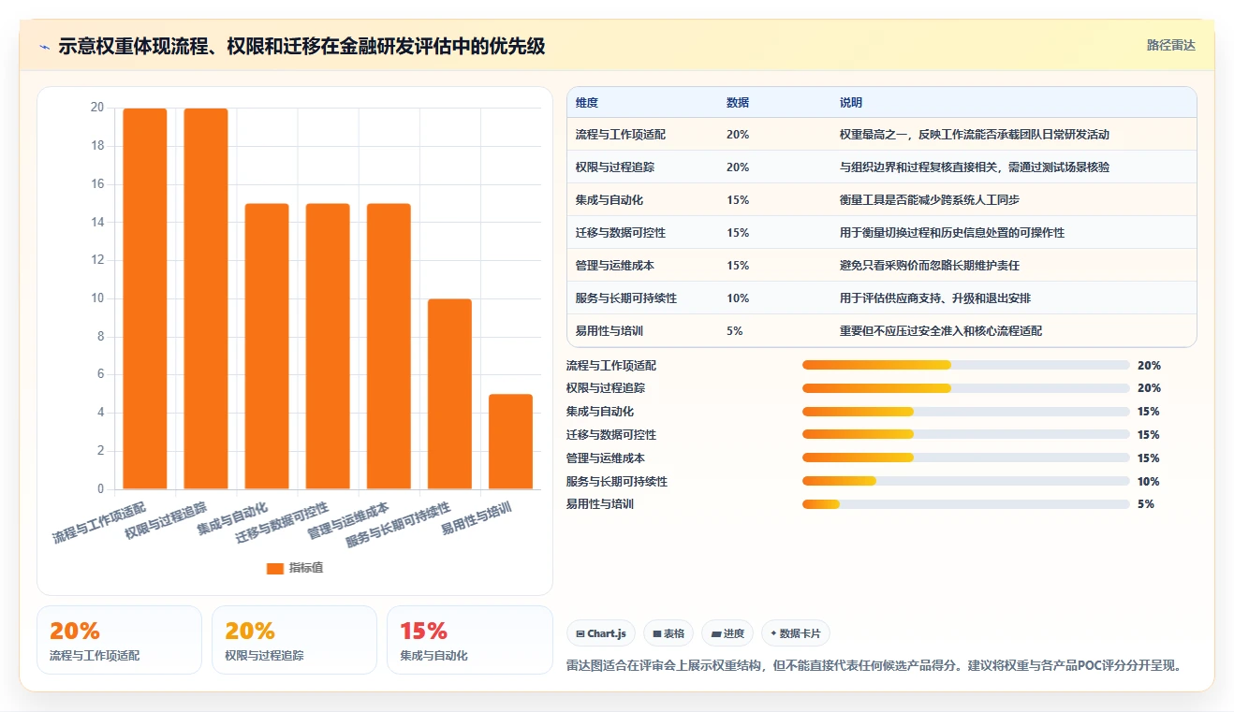This screenshot has width=1234, height=712.
Task: Open the 20% 流程与工作项适配 stat card
Action: (119, 640)
